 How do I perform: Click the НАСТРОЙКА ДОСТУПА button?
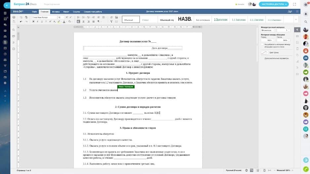pyautogui.click(x=274, y=4)
